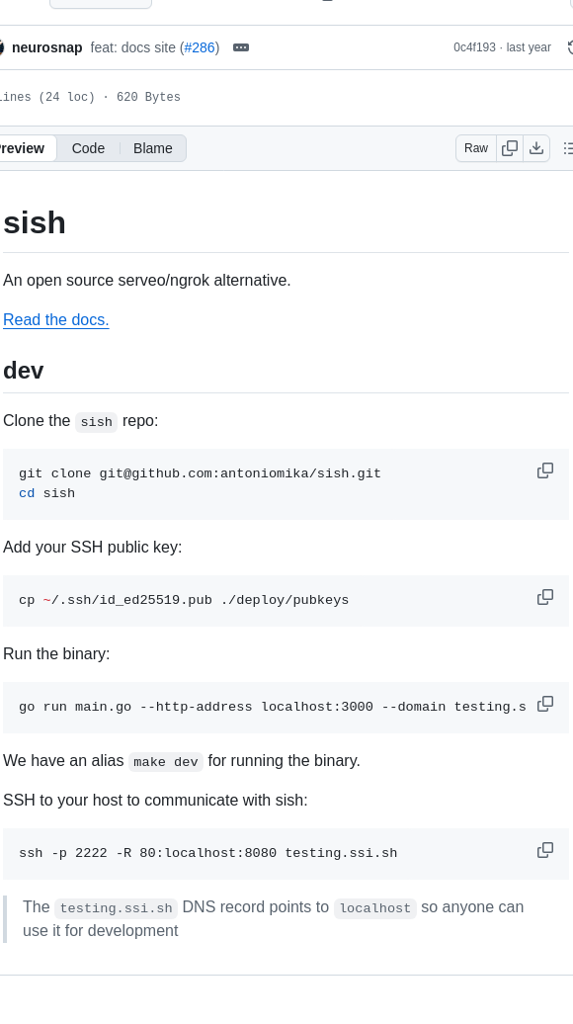
Task: Switch to the Blame tab
Action: (152, 148)
